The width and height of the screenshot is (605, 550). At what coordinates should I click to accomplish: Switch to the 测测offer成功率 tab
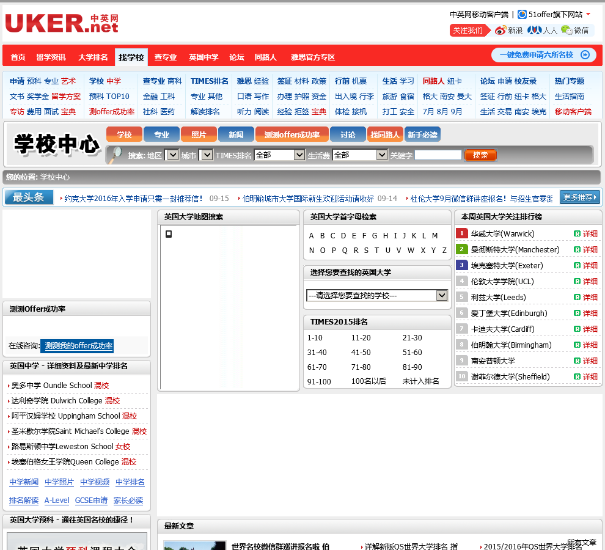coord(292,134)
